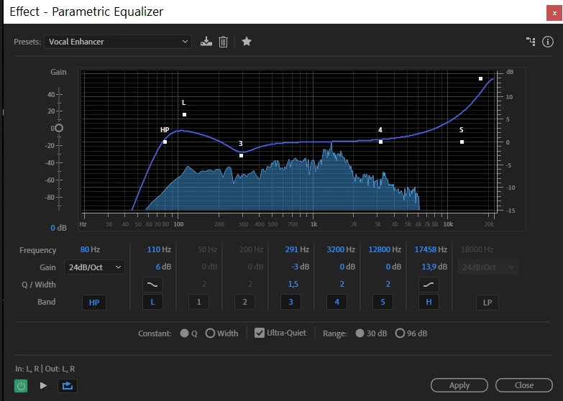The image size is (563, 401).
Task: Open the channel map editor icon
Action: [x=531, y=42]
